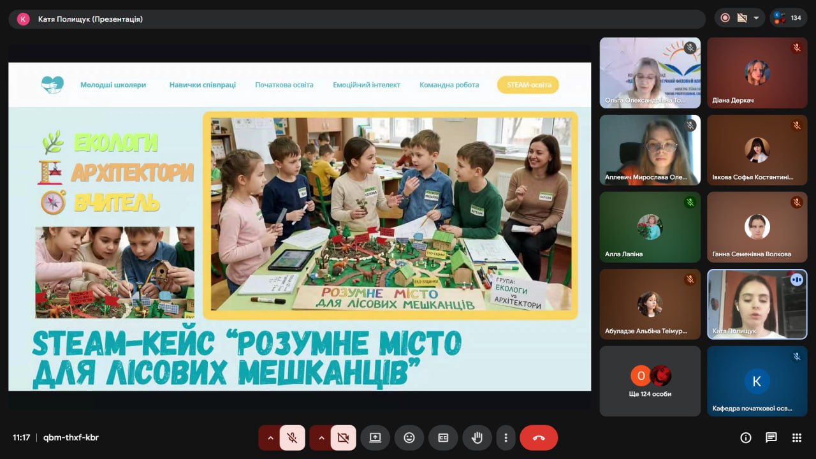Show the 134 participants list
816x459 pixels.
789,18
